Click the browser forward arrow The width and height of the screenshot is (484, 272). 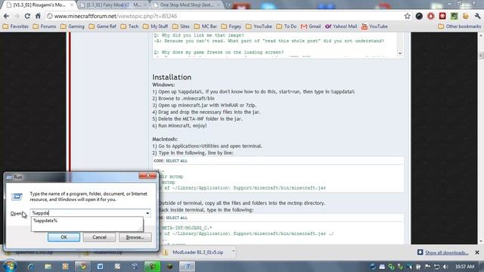click(17, 16)
